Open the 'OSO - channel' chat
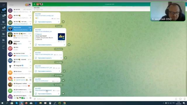Viewport: 187px width, 105px height. (20, 60)
